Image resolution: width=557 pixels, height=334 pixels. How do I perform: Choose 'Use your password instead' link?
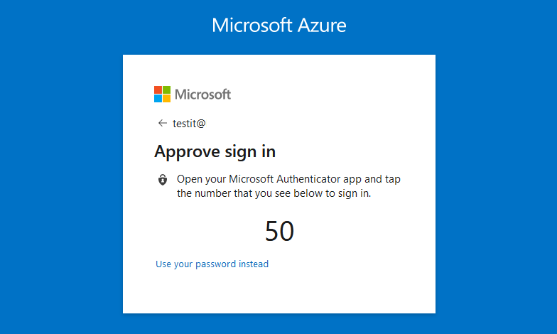pyautogui.click(x=212, y=264)
